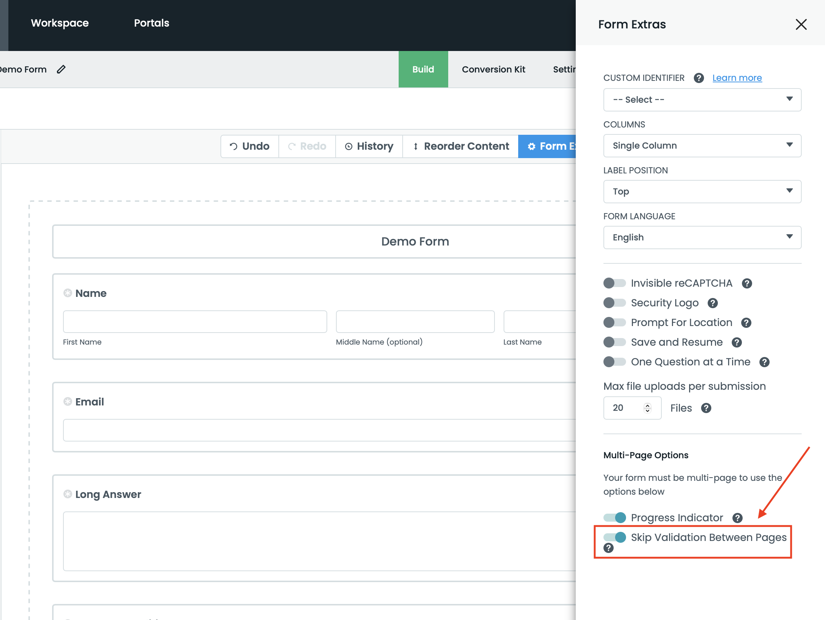Switch to the Conversion Kit tab
The width and height of the screenshot is (825, 620).
(x=493, y=69)
